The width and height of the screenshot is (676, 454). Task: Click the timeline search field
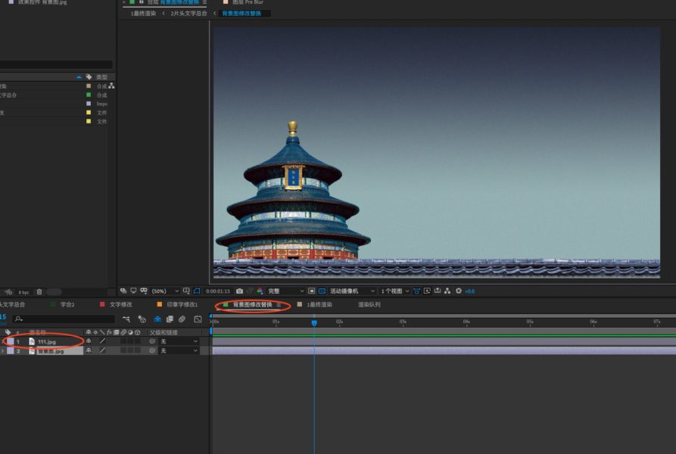tap(64, 319)
